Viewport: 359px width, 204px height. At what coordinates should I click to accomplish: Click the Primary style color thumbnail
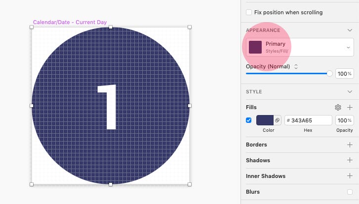(255, 47)
